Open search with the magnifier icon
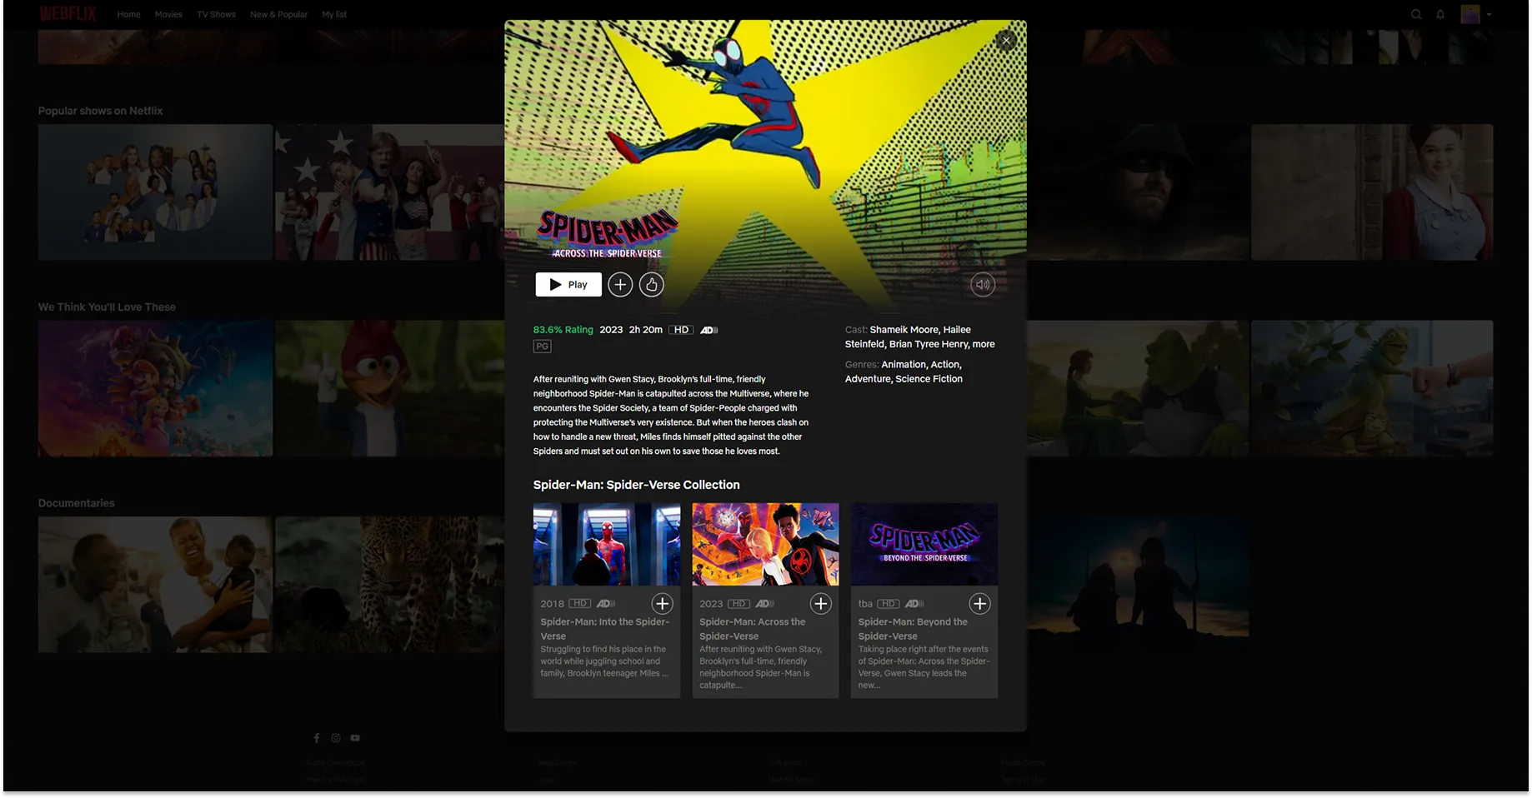 coord(1415,14)
